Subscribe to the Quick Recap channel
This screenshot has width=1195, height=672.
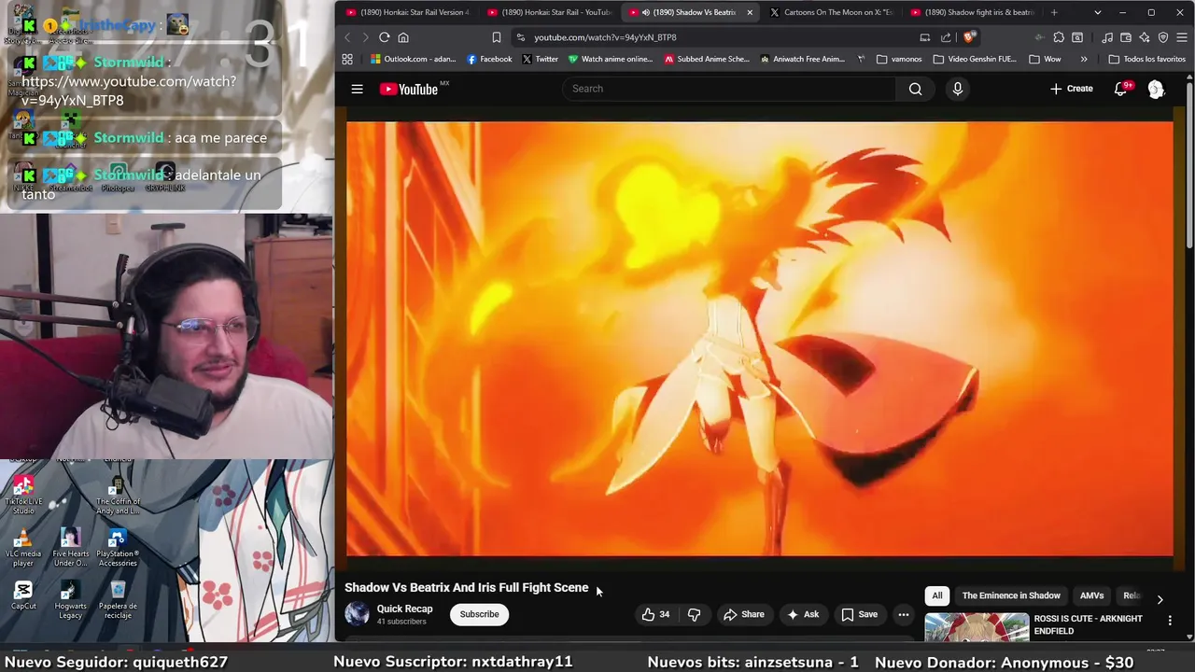point(479,614)
